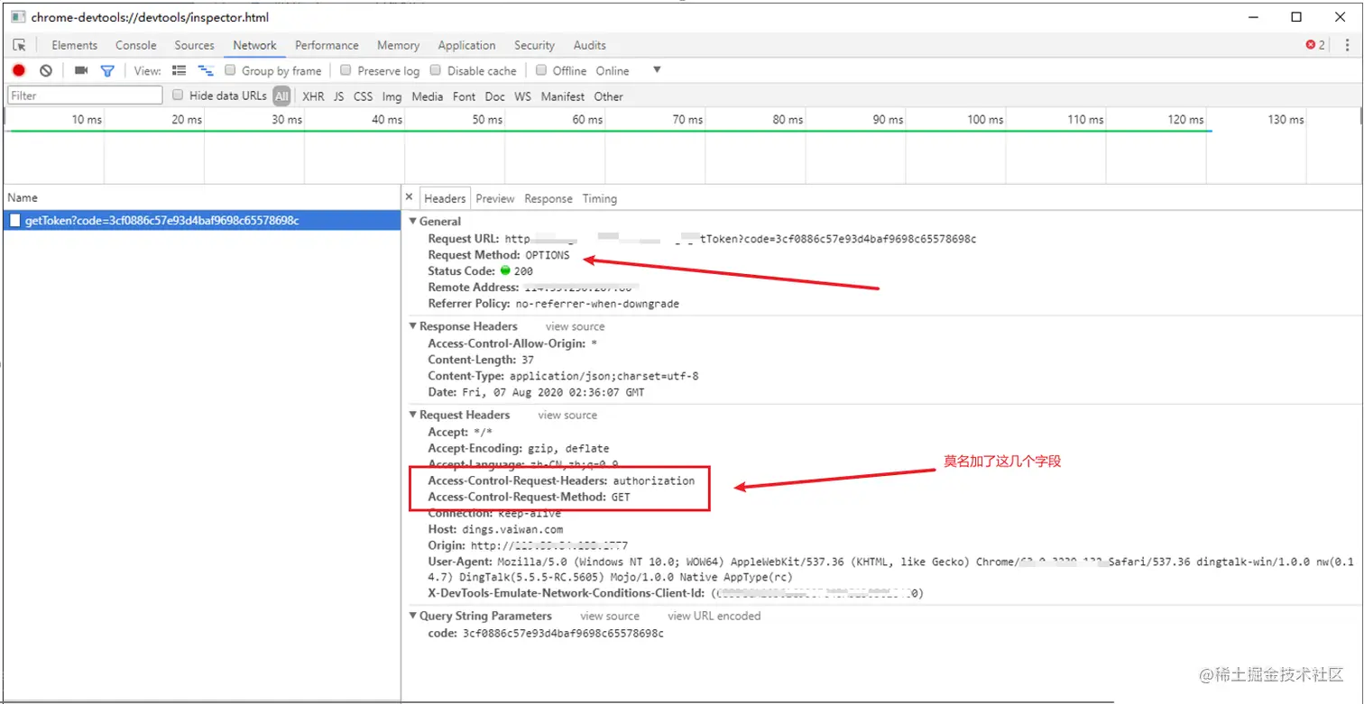Switch to the Preview detail tab

click(495, 198)
